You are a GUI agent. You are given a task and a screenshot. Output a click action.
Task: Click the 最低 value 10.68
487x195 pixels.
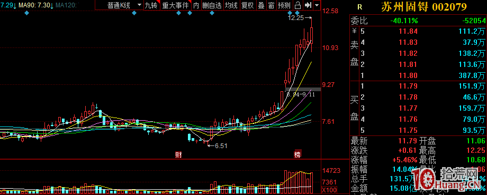click(475, 160)
